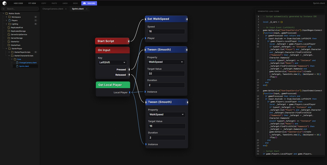Click the Target Value field showing 32
327x165 pixels.
(166, 73)
